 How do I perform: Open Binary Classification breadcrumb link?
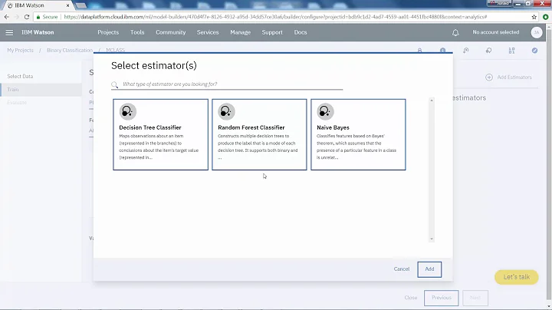coord(70,51)
